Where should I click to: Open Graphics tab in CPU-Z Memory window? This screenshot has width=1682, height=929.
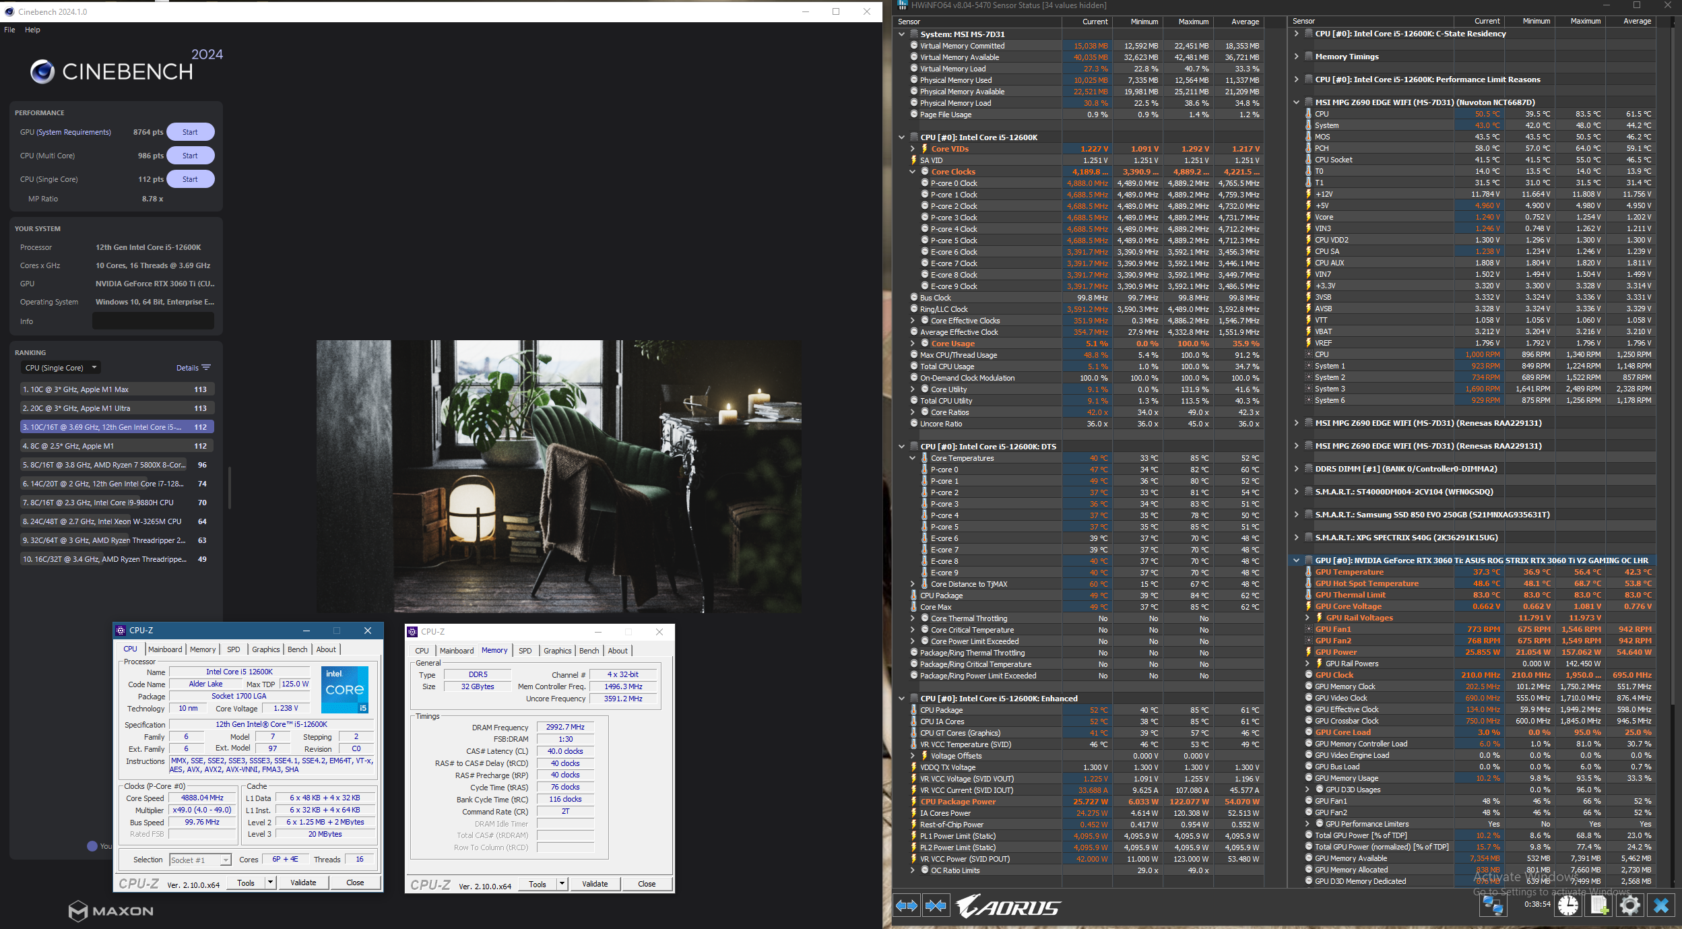click(x=558, y=651)
